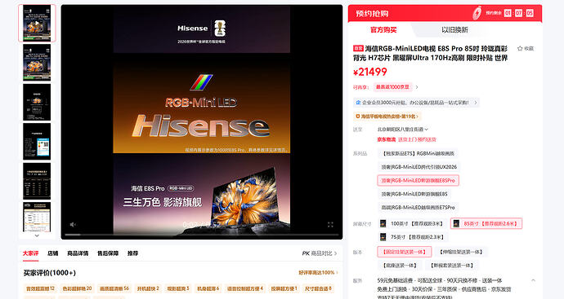Viewport: 564px width, 299px height.
Task: Expand the 最高返1000京豆 offer arrow
Action: (417, 87)
